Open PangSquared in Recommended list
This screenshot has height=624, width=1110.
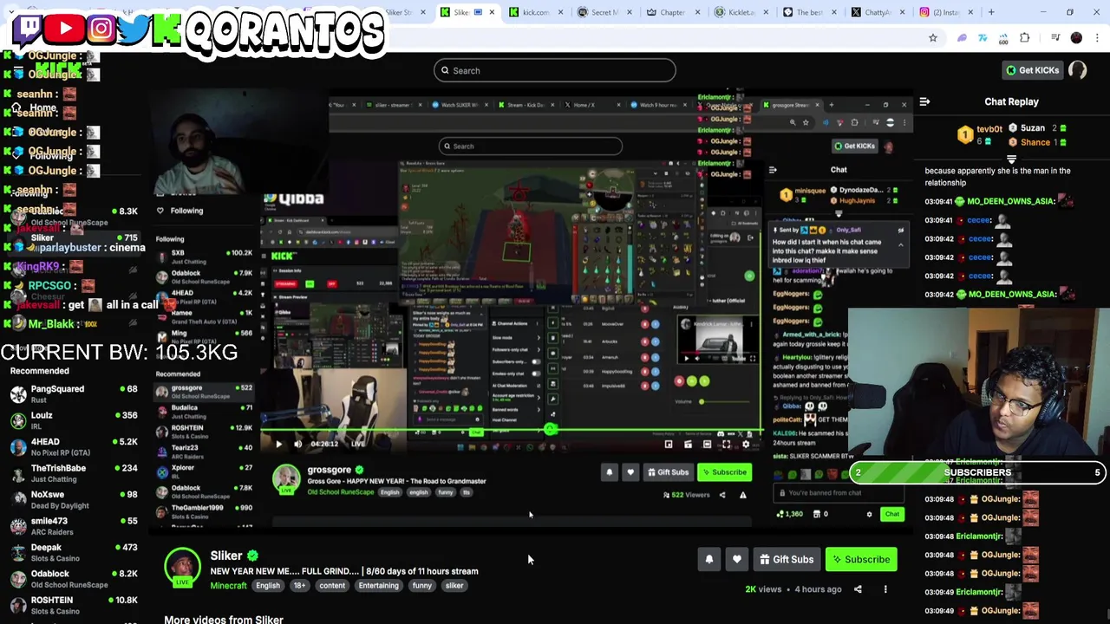[x=73, y=394]
